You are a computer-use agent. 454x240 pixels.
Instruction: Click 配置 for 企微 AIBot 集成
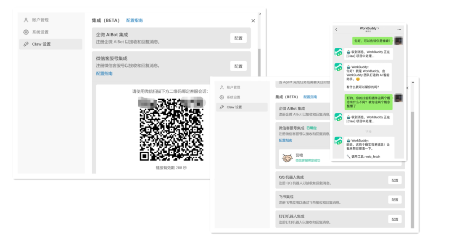coord(238,38)
